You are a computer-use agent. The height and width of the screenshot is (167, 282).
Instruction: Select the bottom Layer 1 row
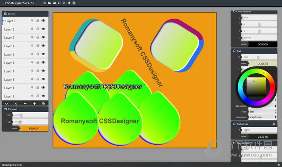25,96
